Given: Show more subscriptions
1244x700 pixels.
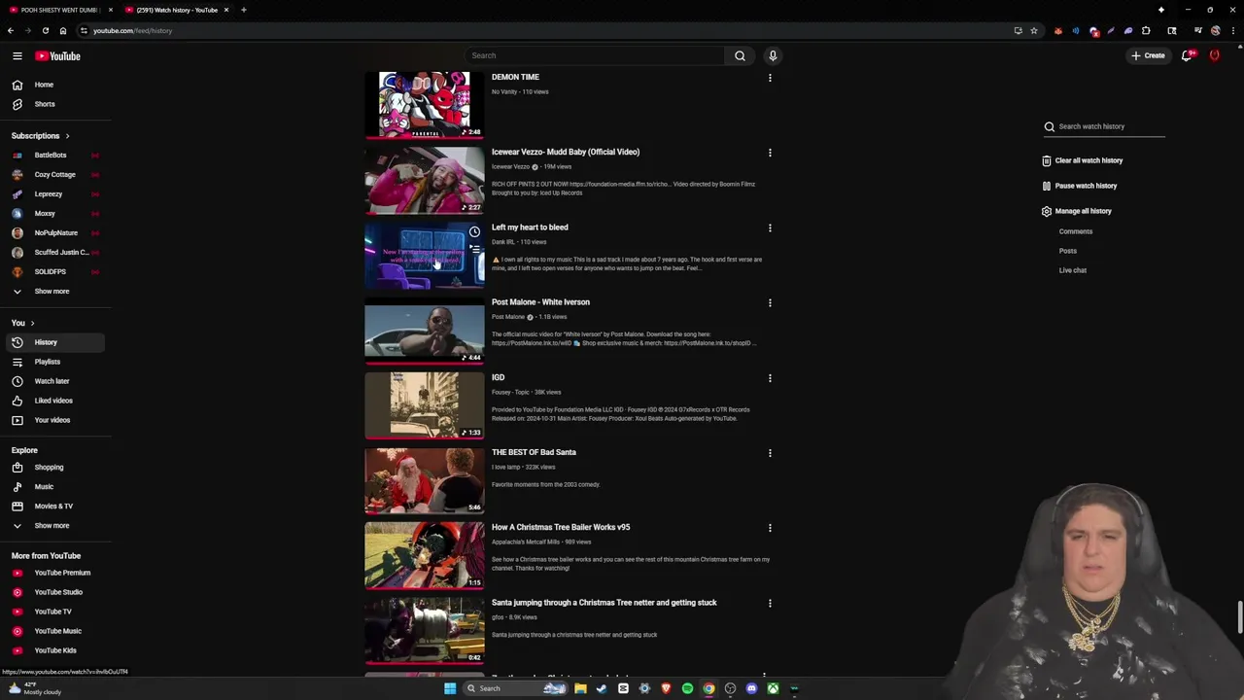Looking at the screenshot, I should [x=52, y=292].
